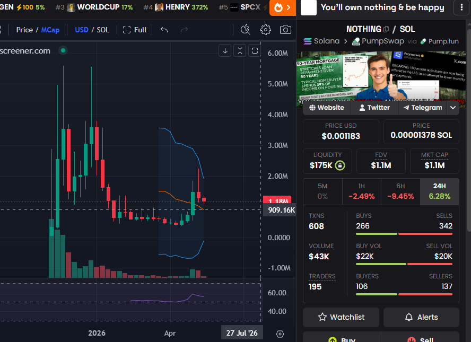
Task: Open the trending fire icon button
Action: pos(282,7)
